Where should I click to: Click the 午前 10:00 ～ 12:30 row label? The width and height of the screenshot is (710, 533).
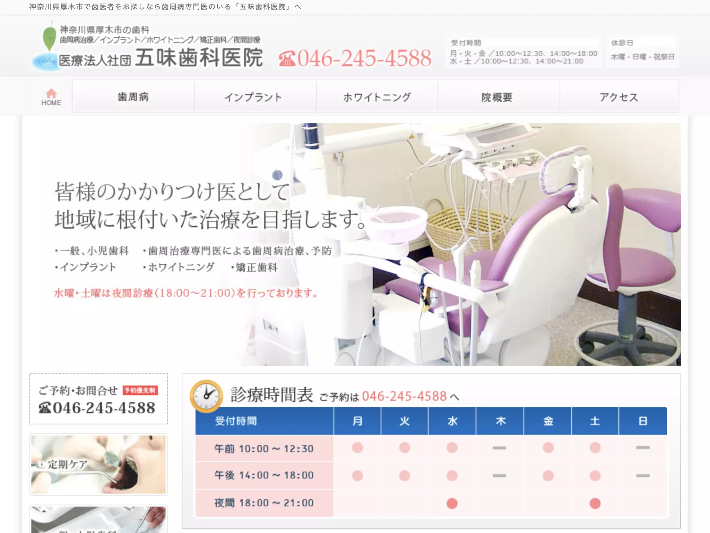264,449
